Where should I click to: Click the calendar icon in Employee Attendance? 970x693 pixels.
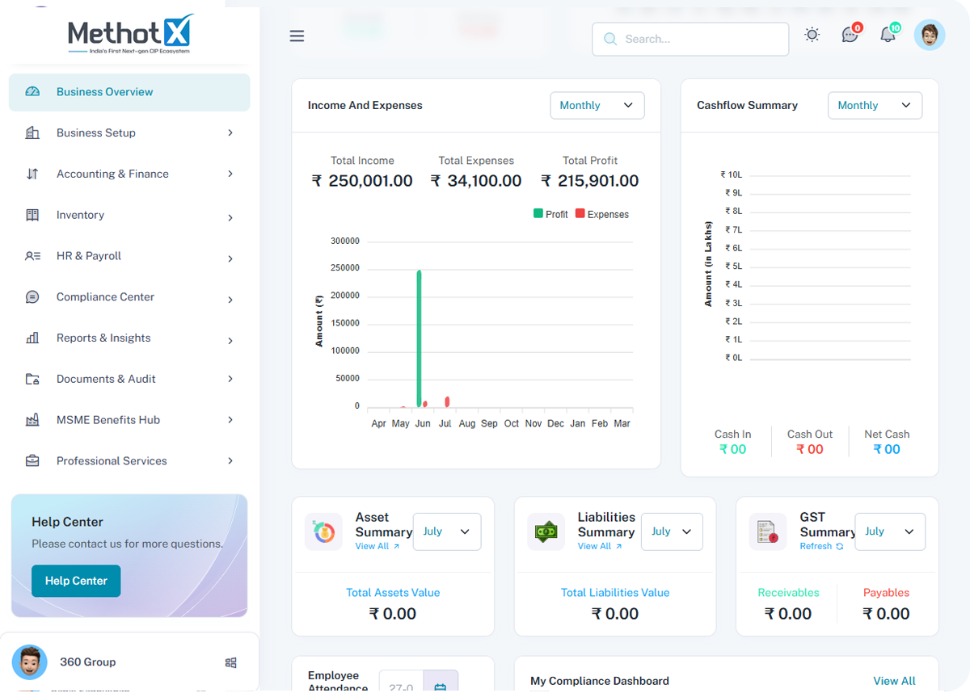click(x=441, y=687)
